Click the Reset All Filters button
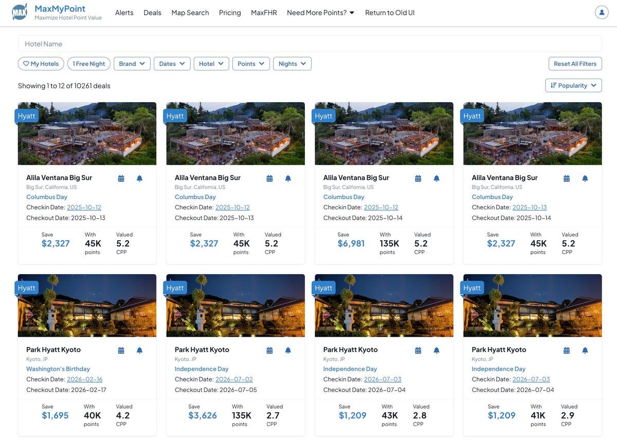 pyautogui.click(x=575, y=64)
